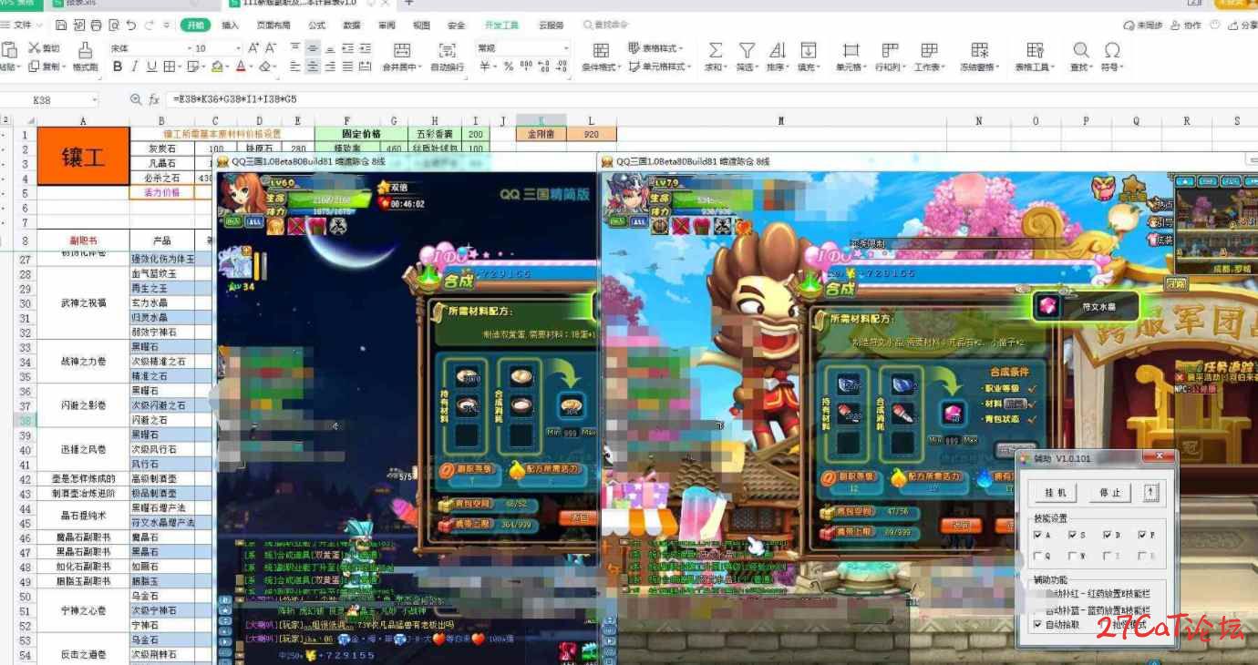Check skill W checkbox in helper window

click(1073, 555)
